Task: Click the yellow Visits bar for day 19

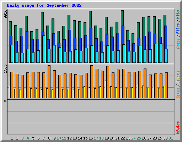Action: pyautogui.click(x=106, y=89)
